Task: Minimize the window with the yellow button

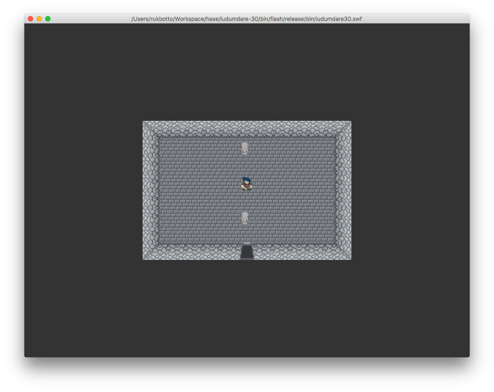Action: click(39, 19)
